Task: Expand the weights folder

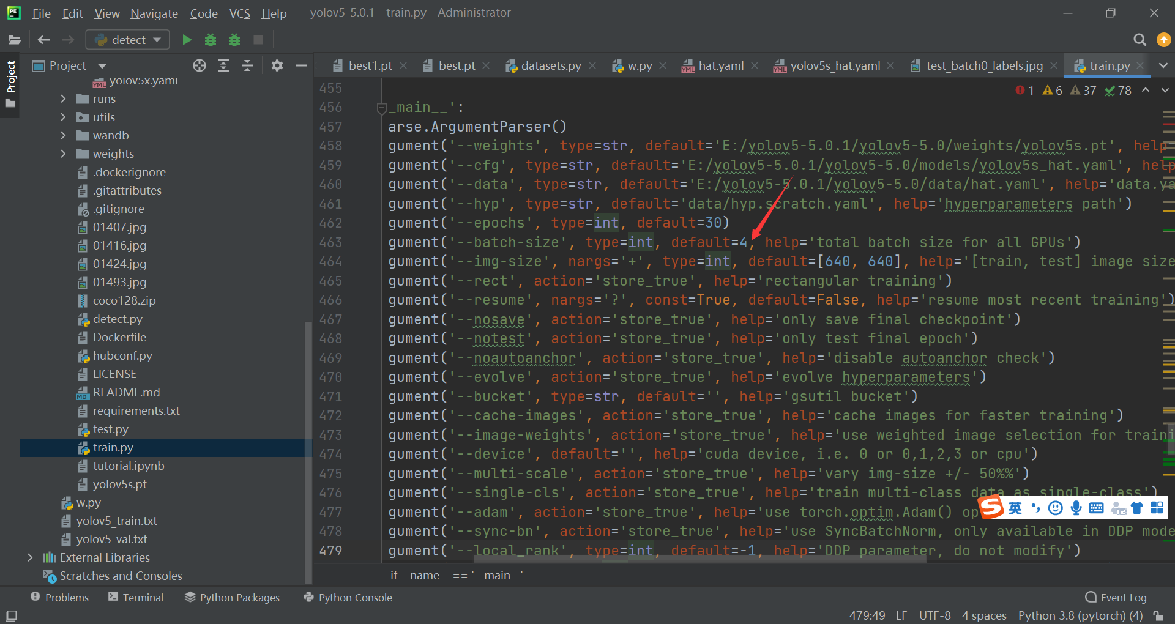Action: click(x=63, y=154)
